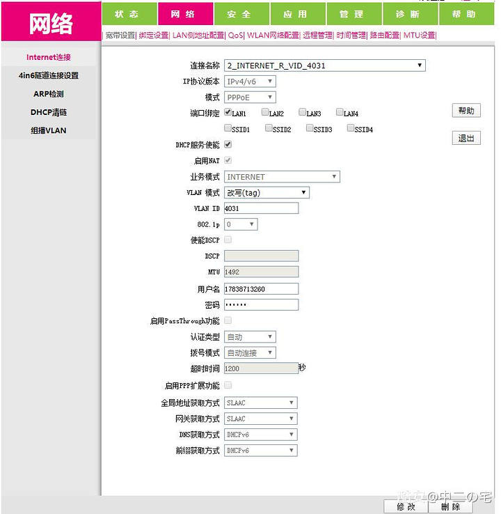Click the 帮助 button on the right

(x=466, y=111)
